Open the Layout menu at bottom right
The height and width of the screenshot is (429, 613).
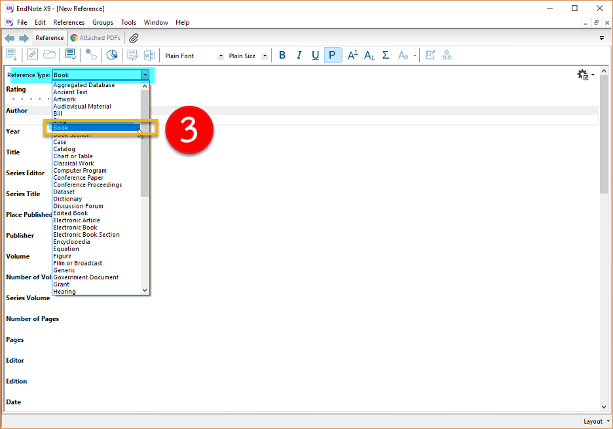click(596, 421)
